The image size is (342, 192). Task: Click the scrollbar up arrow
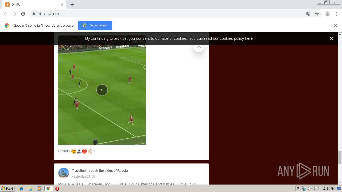(x=340, y=34)
